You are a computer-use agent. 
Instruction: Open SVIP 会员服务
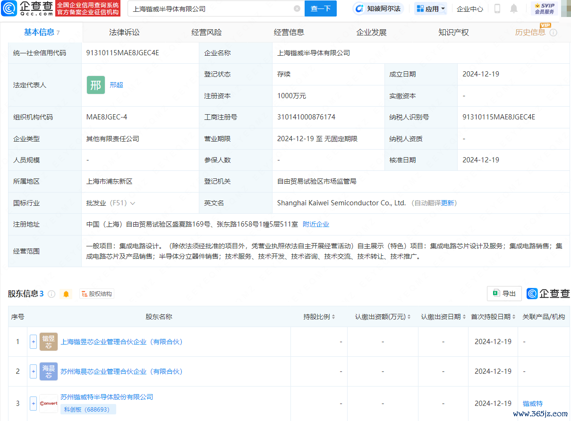click(x=545, y=8)
